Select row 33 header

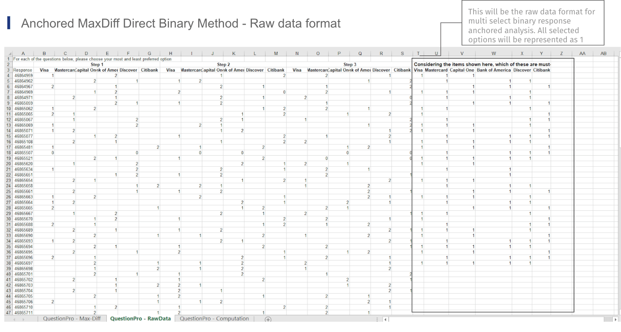click(8, 236)
